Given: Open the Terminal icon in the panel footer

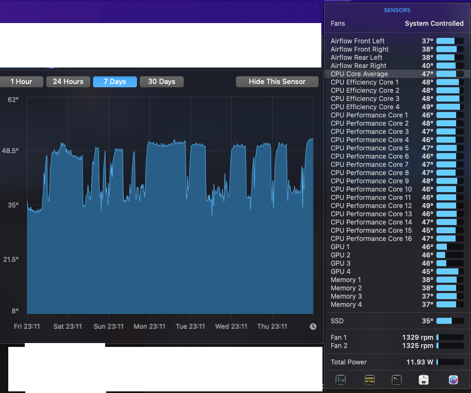Looking at the screenshot, I should click(397, 380).
